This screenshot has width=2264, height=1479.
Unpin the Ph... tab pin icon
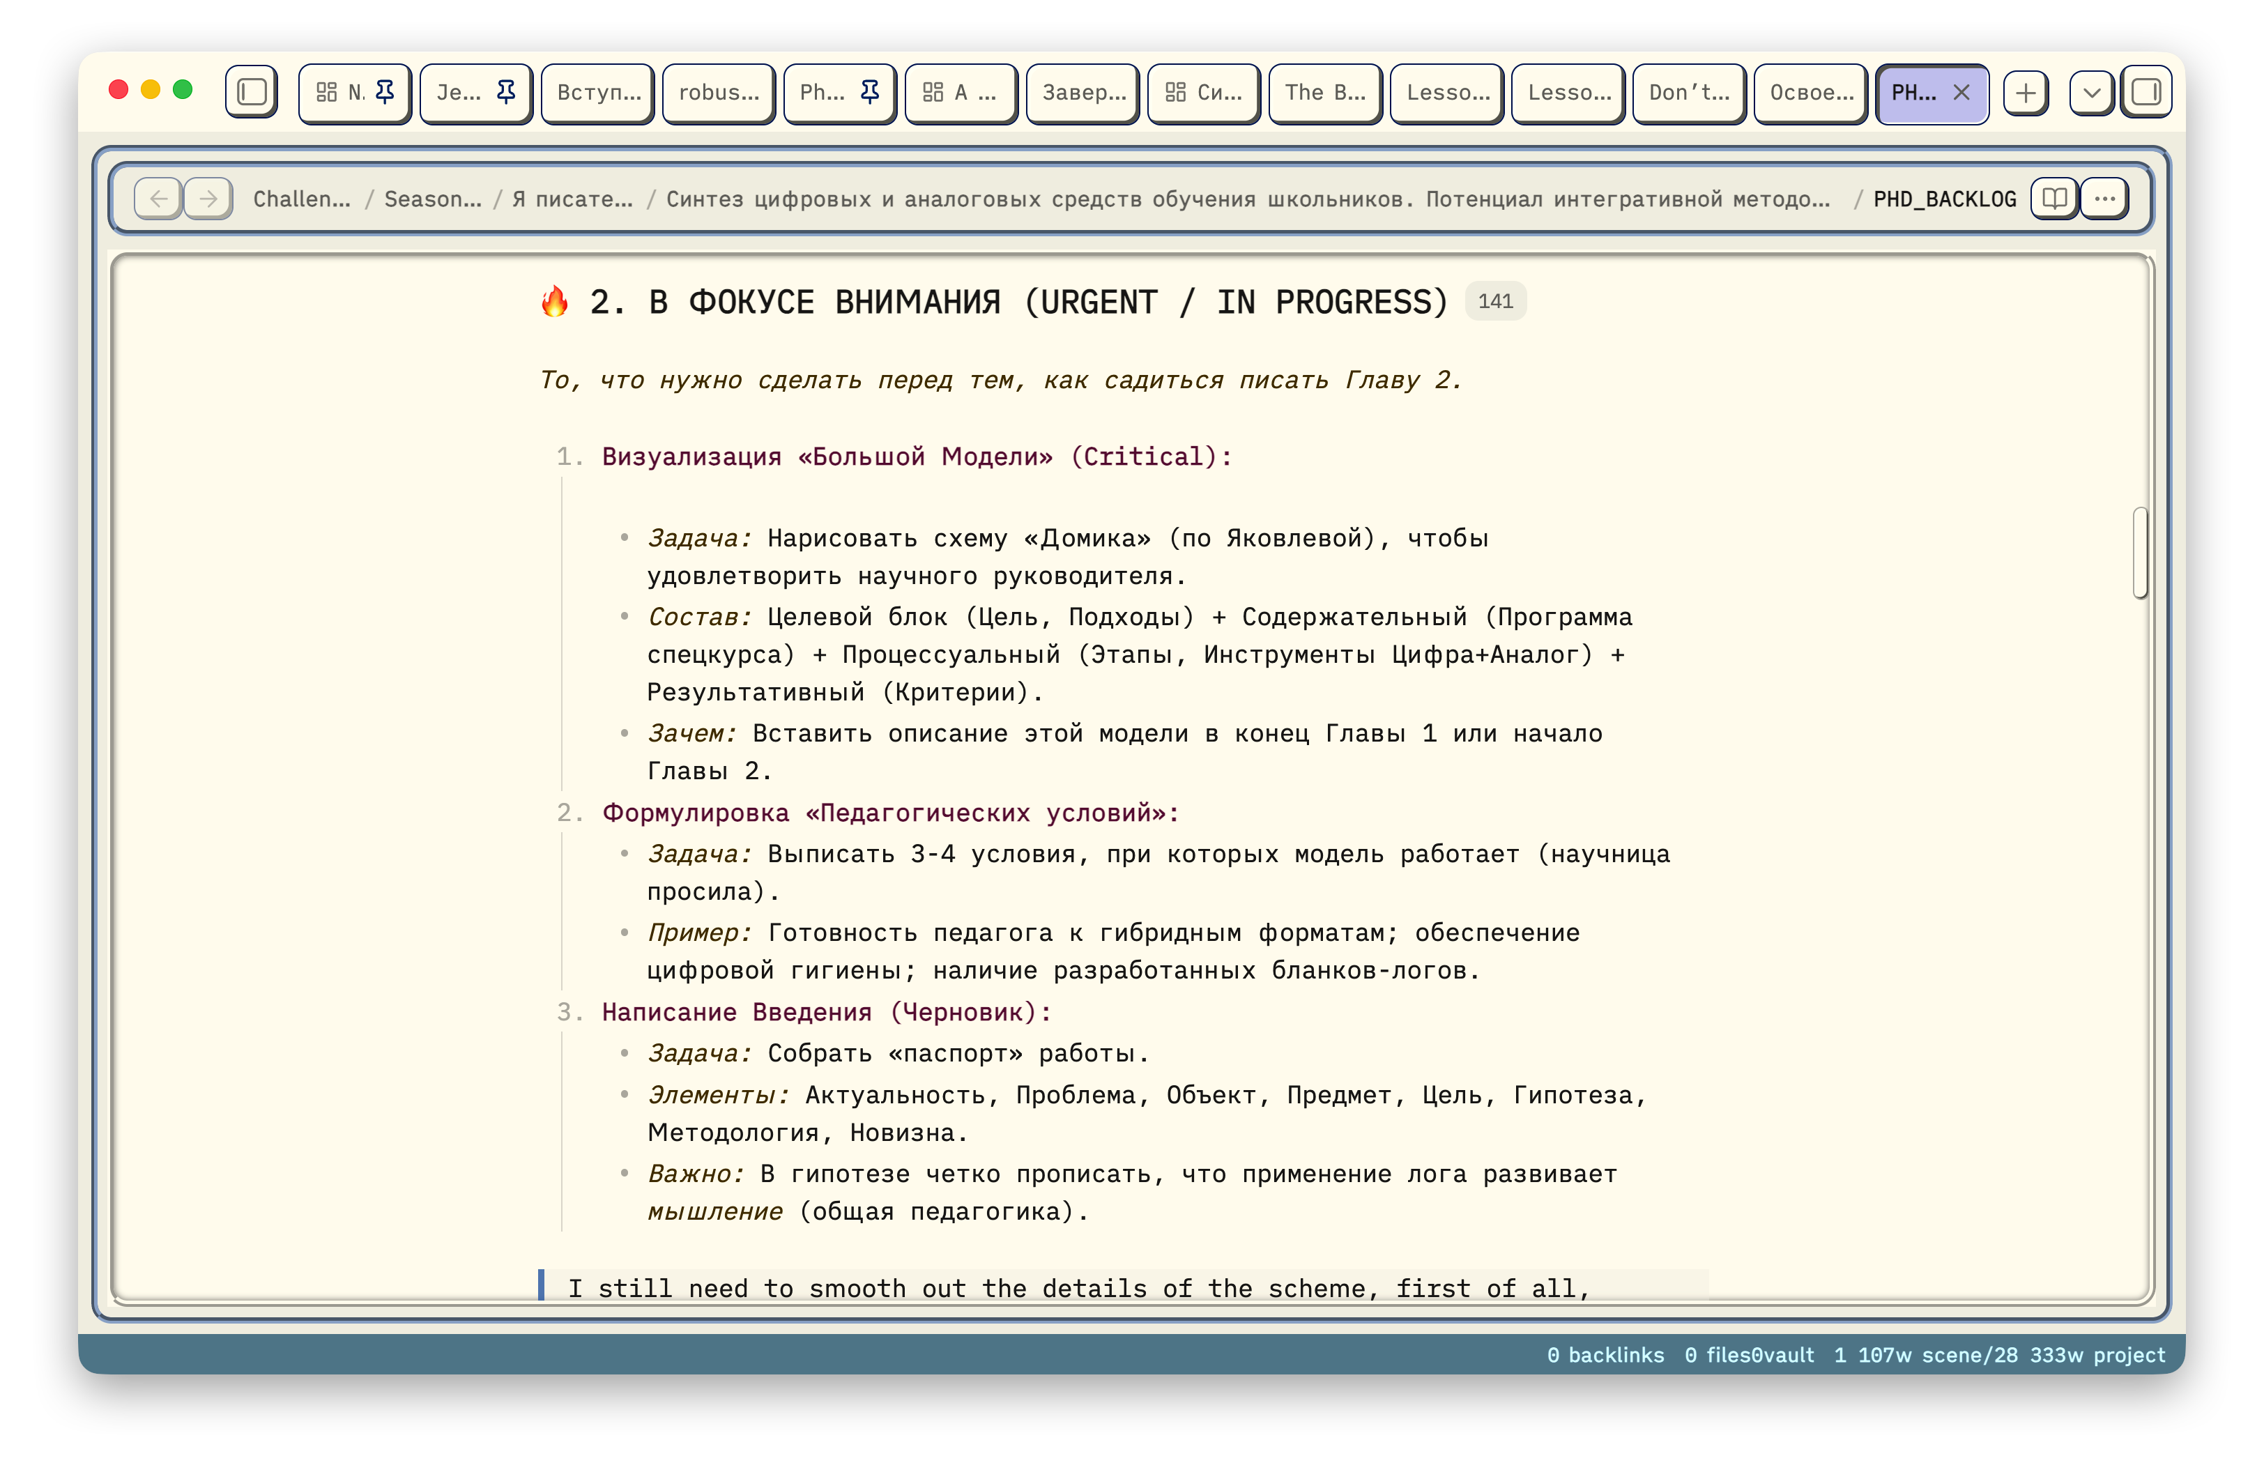click(x=869, y=92)
